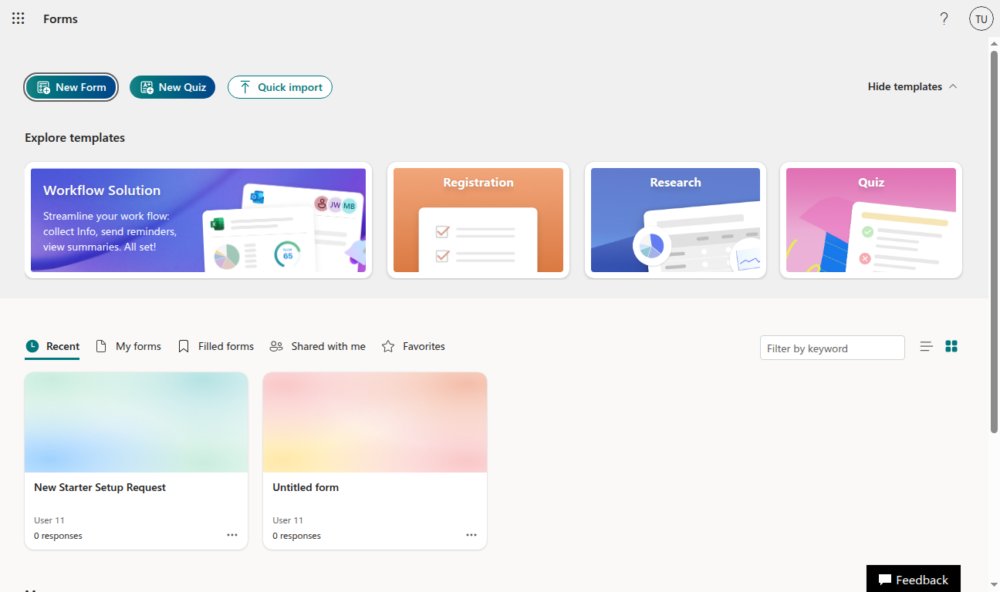This screenshot has width=1000, height=592.
Task: Open the app launcher grid icon
Action: (x=19, y=18)
